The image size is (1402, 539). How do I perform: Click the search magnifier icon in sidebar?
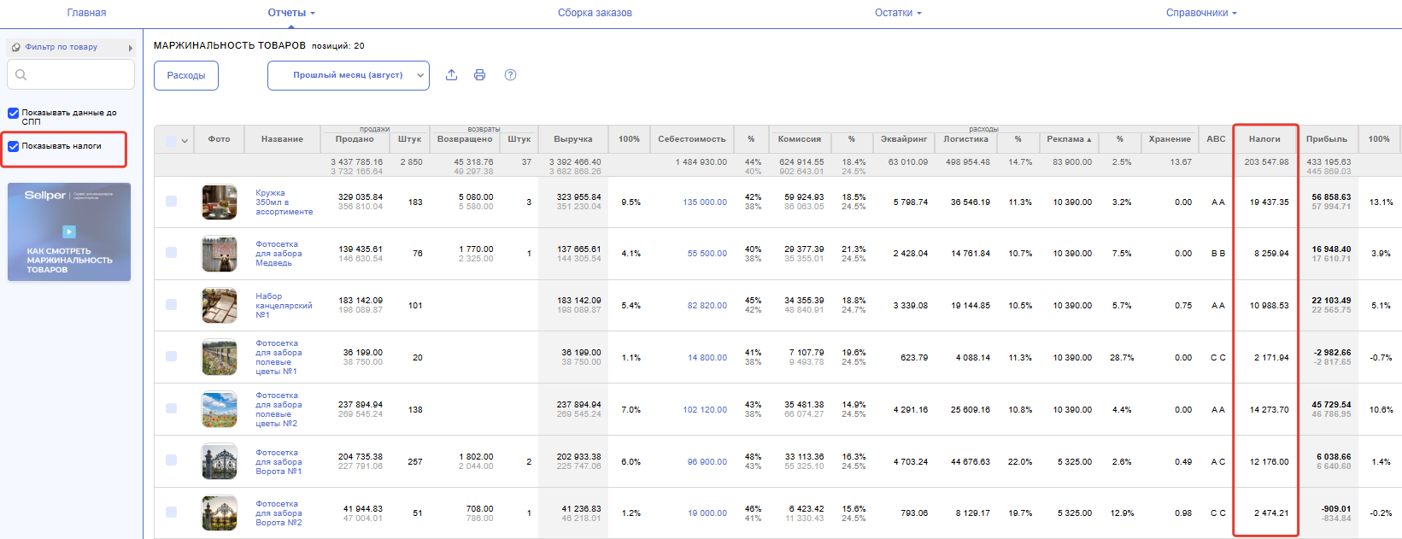pos(21,75)
